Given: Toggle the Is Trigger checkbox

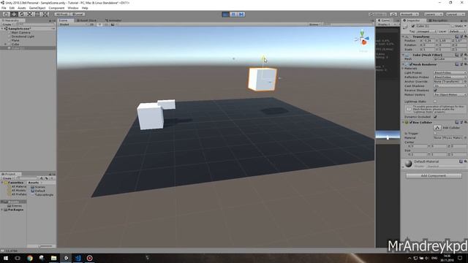Looking at the screenshot, I should pos(435,134).
